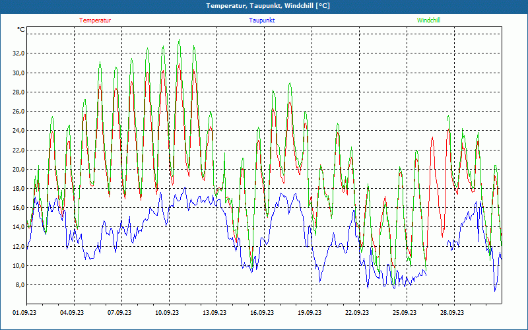528x330 pixels.
Task: Click the 10.09.23 date label
Action: [x=167, y=312]
